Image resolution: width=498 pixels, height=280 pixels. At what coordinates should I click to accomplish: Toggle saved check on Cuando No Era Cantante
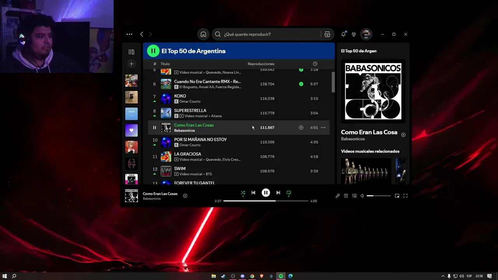[x=301, y=84]
